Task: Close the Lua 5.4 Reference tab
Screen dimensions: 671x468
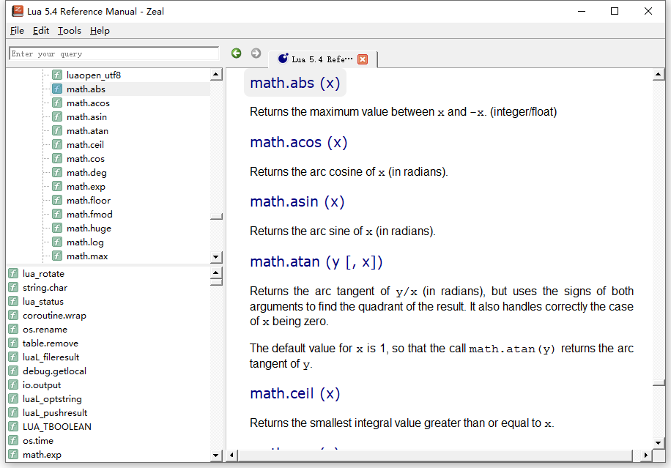Action: (x=363, y=59)
